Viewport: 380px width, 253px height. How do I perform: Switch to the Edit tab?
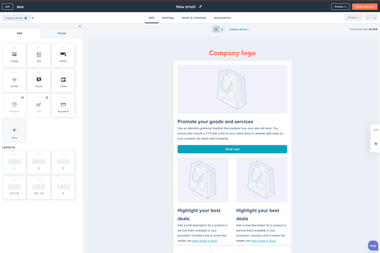[x=152, y=18]
